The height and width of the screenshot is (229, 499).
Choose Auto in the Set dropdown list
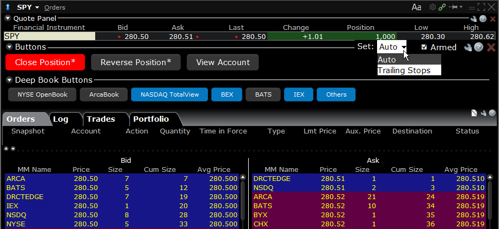409,60
